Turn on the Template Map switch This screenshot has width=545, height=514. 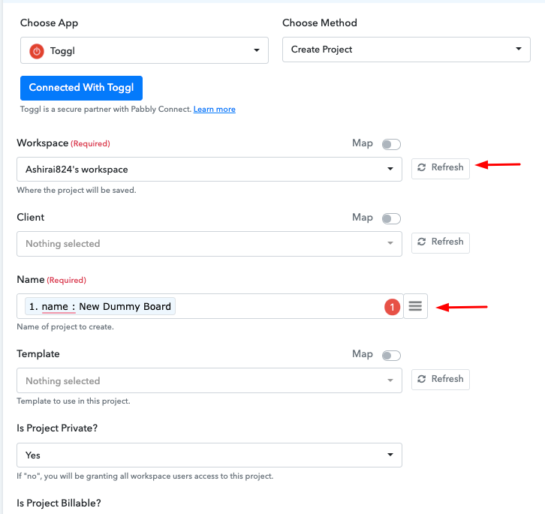pyautogui.click(x=391, y=356)
